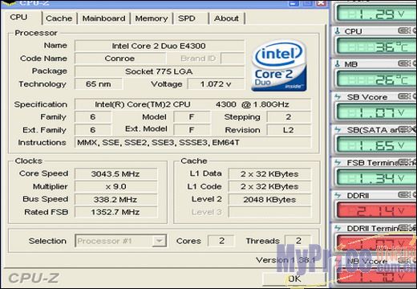Click the Specification field text

pyautogui.click(x=192, y=104)
